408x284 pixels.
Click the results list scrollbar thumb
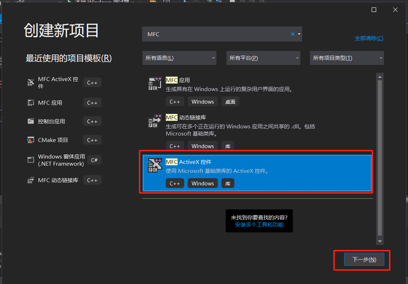380,158
